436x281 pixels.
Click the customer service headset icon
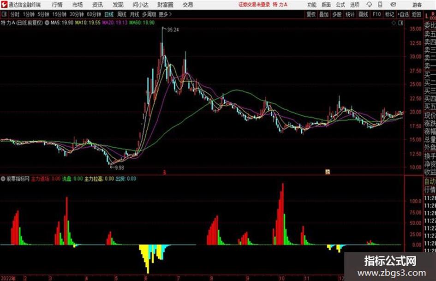click(369, 5)
